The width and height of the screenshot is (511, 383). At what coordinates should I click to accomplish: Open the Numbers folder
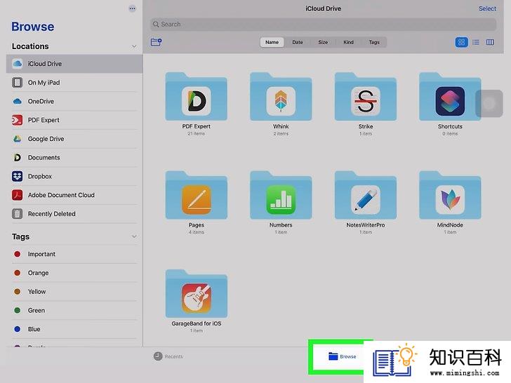(x=281, y=202)
